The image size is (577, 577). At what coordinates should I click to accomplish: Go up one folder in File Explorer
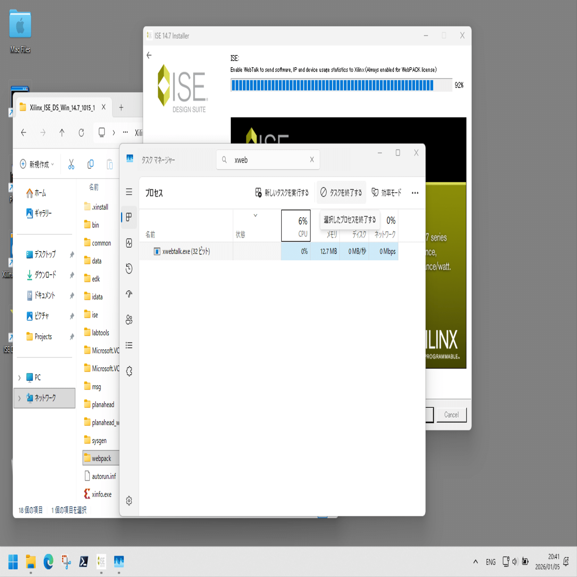click(x=62, y=132)
